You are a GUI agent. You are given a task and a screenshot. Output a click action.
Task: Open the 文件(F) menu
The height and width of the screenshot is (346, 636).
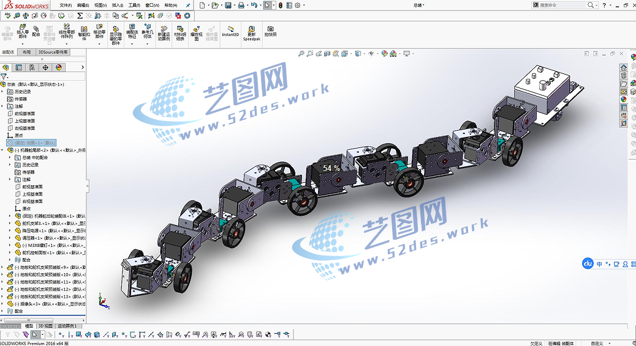[66, 6]
